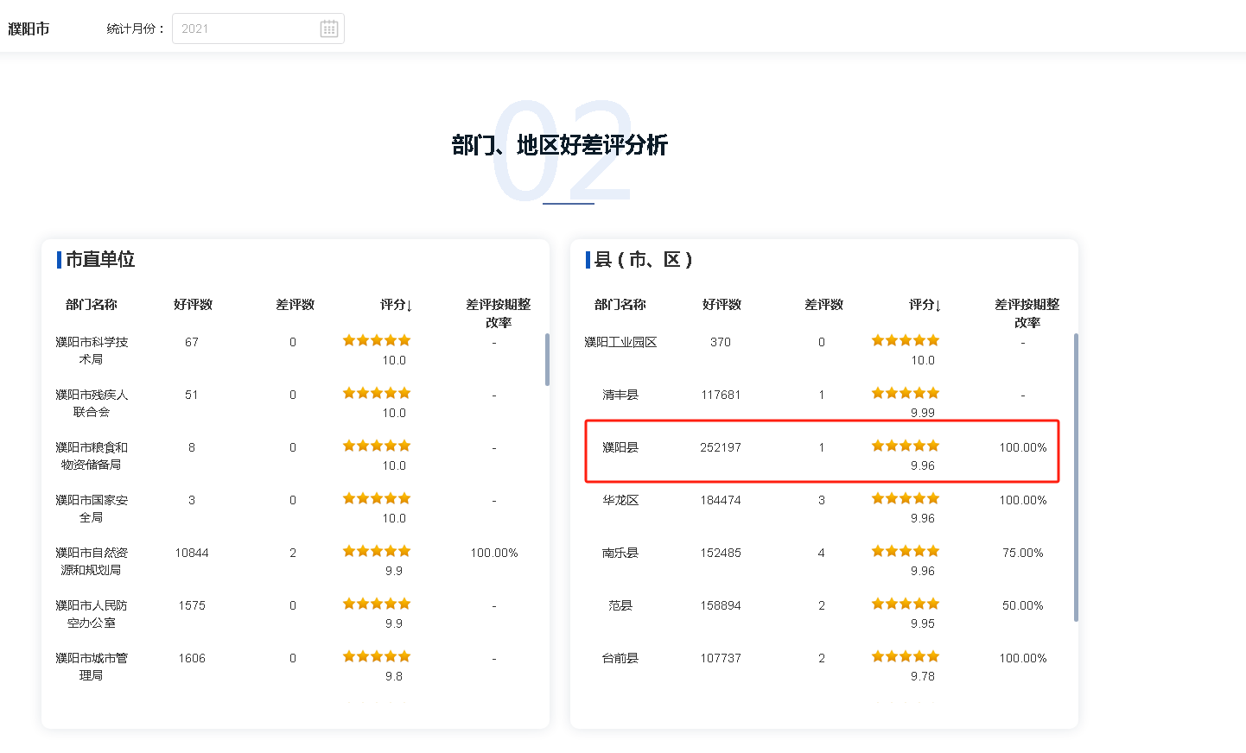Select the 濮阳市粮食和物资储备局 department name
Screen dimensions: 1246x753
click(x=92, y=456)
